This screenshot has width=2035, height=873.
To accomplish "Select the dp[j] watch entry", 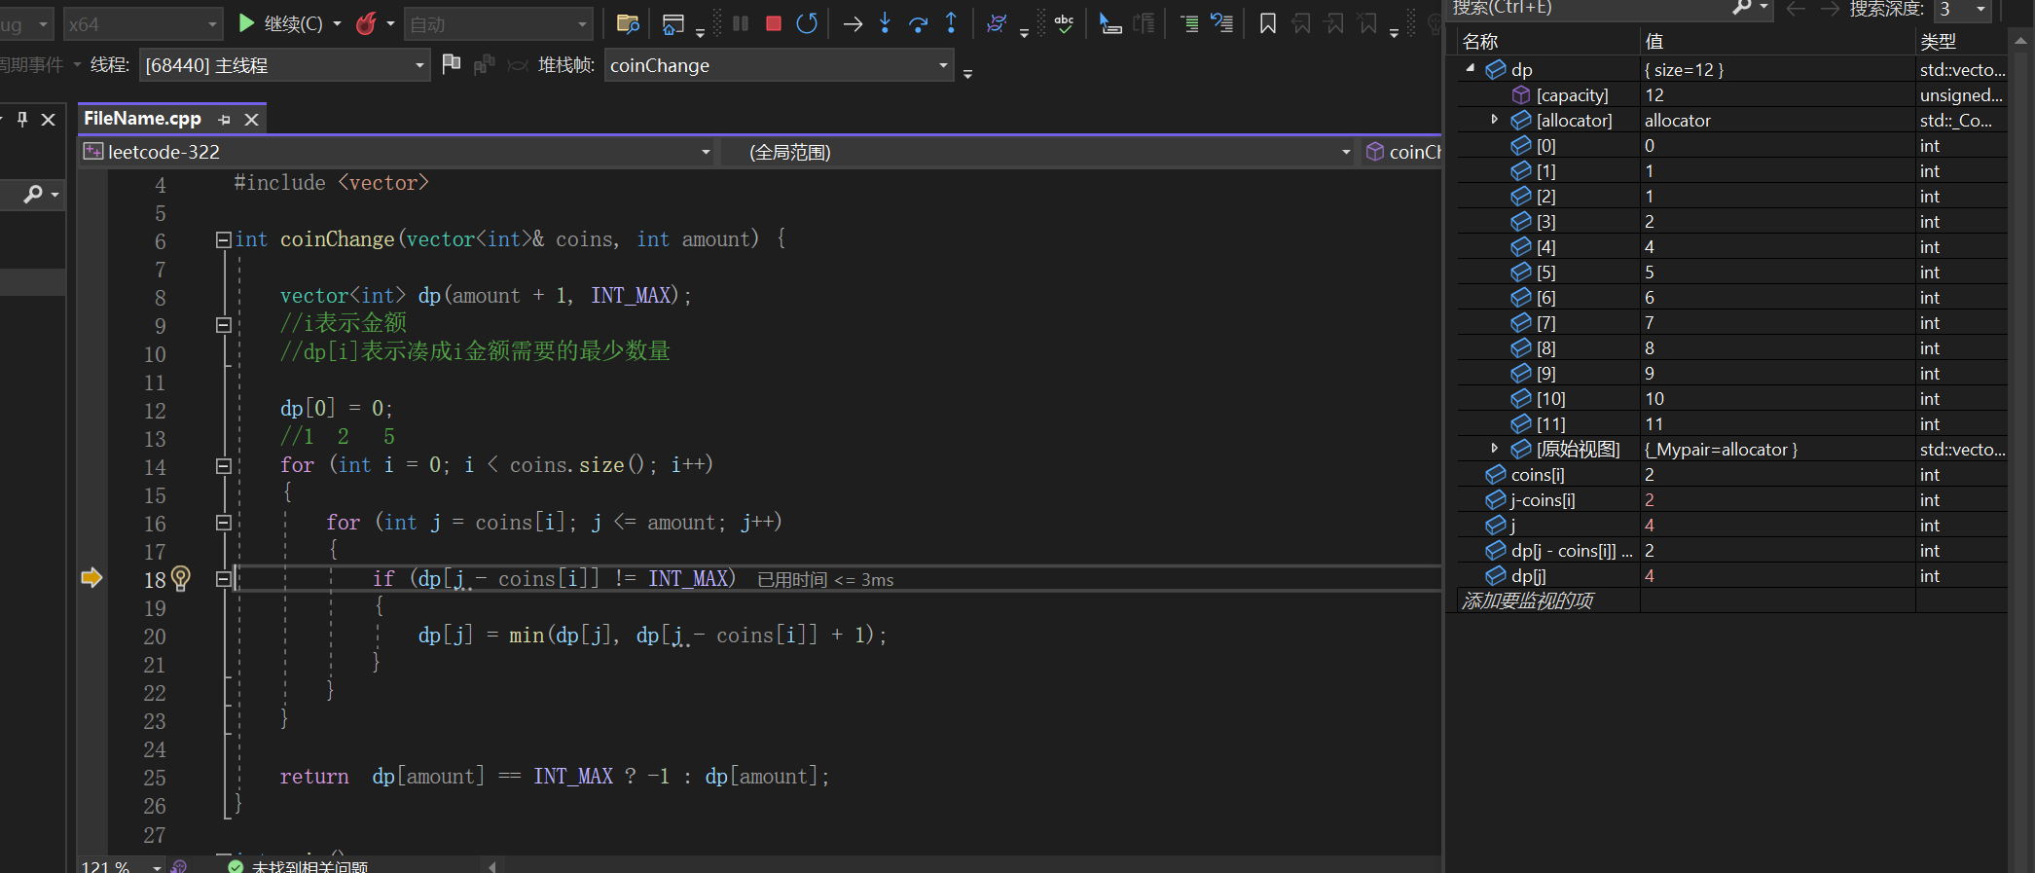I will (x=1732, y=575).
